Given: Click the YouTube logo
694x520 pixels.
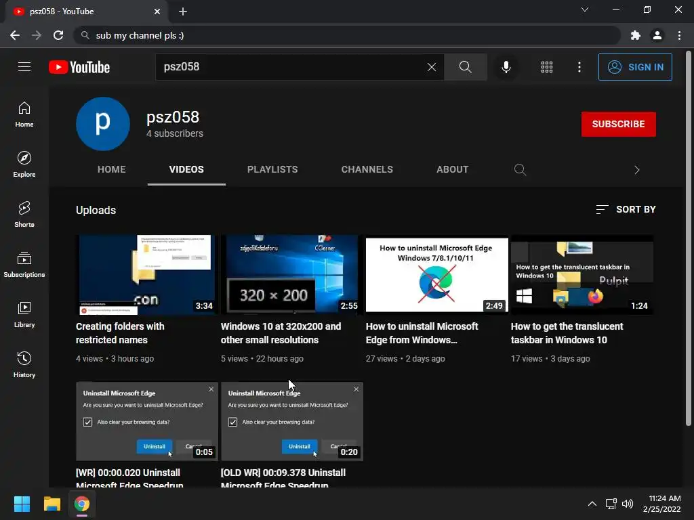Looking at the screenshot, I should pyautogui.click(x=79, y=67).
